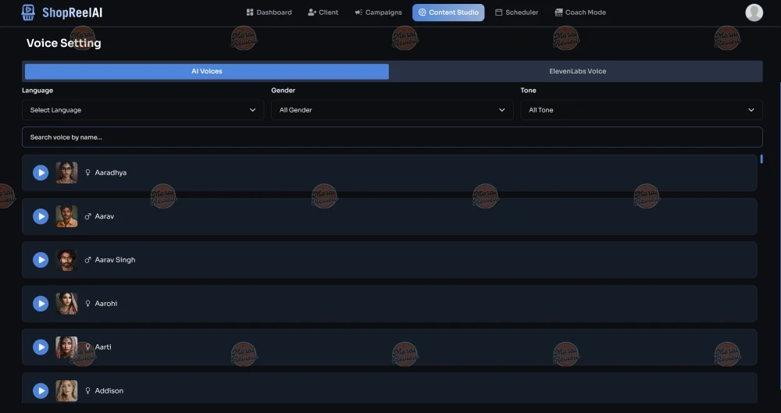Open the All Gender dropdown
Image resolution: width=781 pixels, height=413 pixels.
392,110
